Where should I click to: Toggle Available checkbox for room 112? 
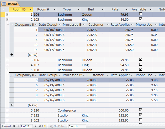pos(140,115)
